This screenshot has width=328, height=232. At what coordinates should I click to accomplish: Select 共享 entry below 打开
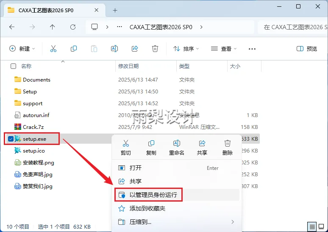[177, 181]
